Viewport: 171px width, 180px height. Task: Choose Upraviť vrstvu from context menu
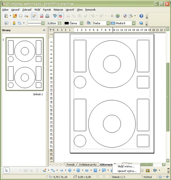(x=127, y=171)
